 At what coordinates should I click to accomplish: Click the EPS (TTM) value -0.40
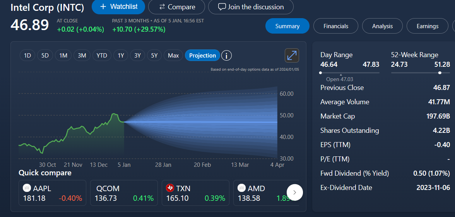click(x=442, y=144)
